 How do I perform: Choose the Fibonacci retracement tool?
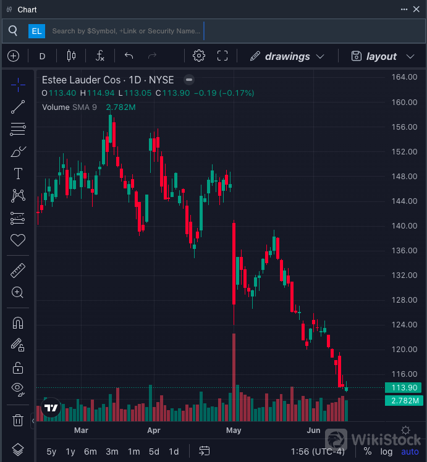tap(18, 129)
